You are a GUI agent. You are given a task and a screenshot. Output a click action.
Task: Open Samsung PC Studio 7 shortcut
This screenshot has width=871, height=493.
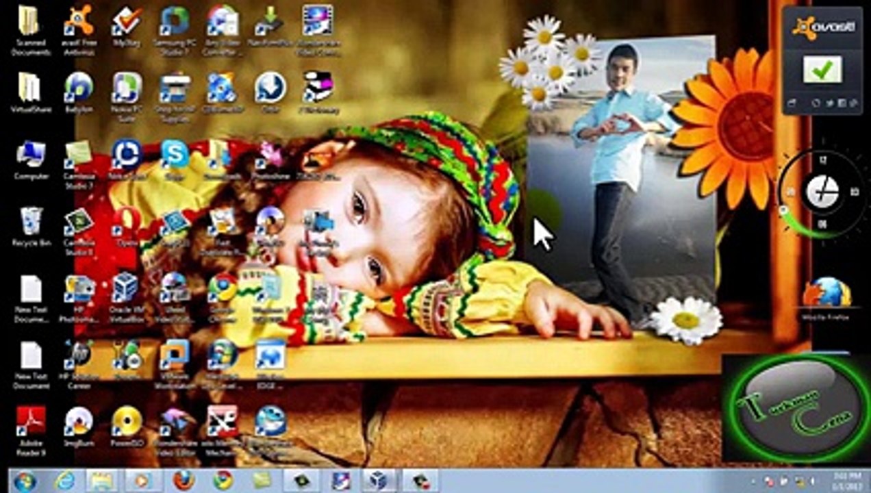[x=175, y=29]
